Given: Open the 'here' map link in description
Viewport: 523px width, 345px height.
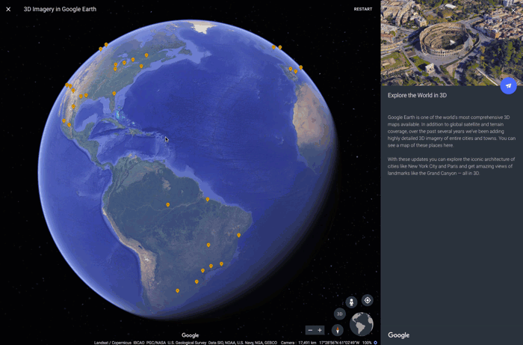Looking at the screenshot, I should [x=448, y=145].
